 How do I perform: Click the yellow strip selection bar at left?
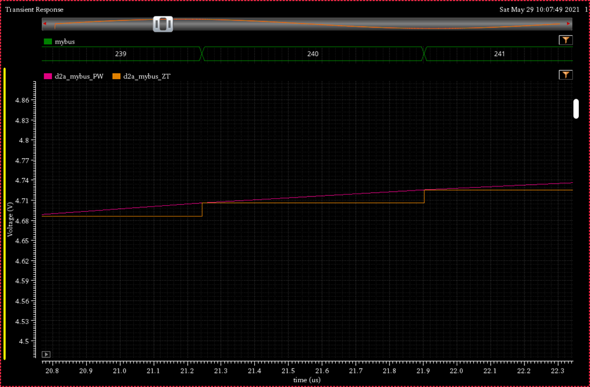[x=5, y=214]
